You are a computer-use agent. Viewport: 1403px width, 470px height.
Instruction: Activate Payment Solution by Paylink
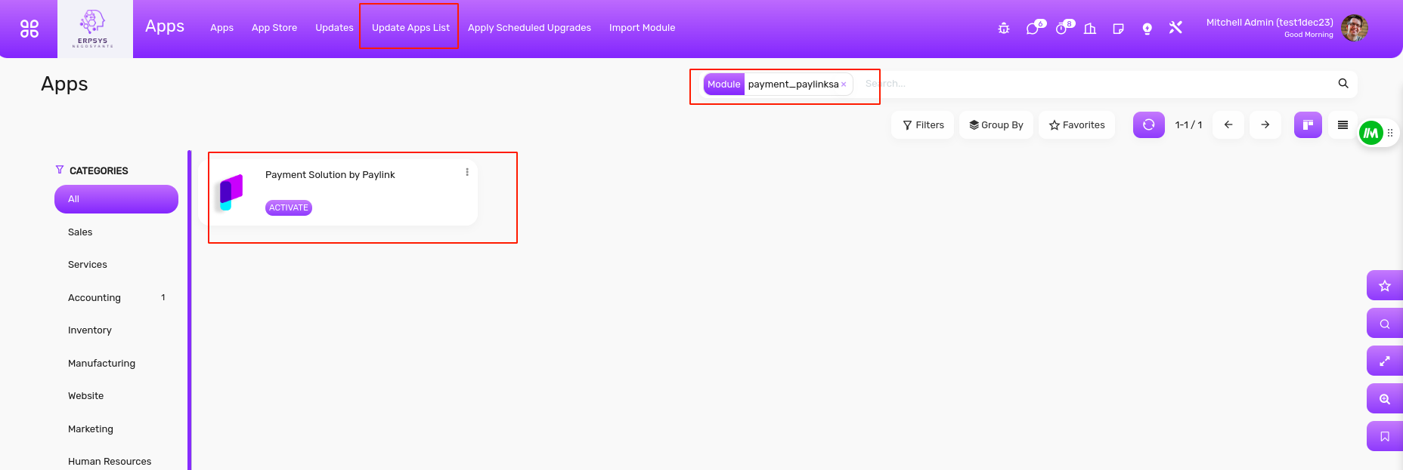coord(289,208)
